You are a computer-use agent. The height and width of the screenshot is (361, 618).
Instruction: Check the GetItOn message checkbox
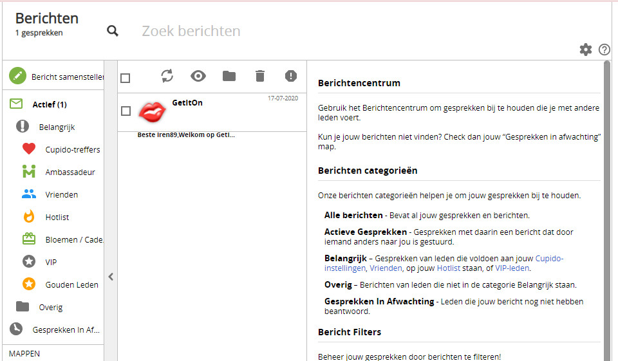pyautogui.click(x=126, y=111)
